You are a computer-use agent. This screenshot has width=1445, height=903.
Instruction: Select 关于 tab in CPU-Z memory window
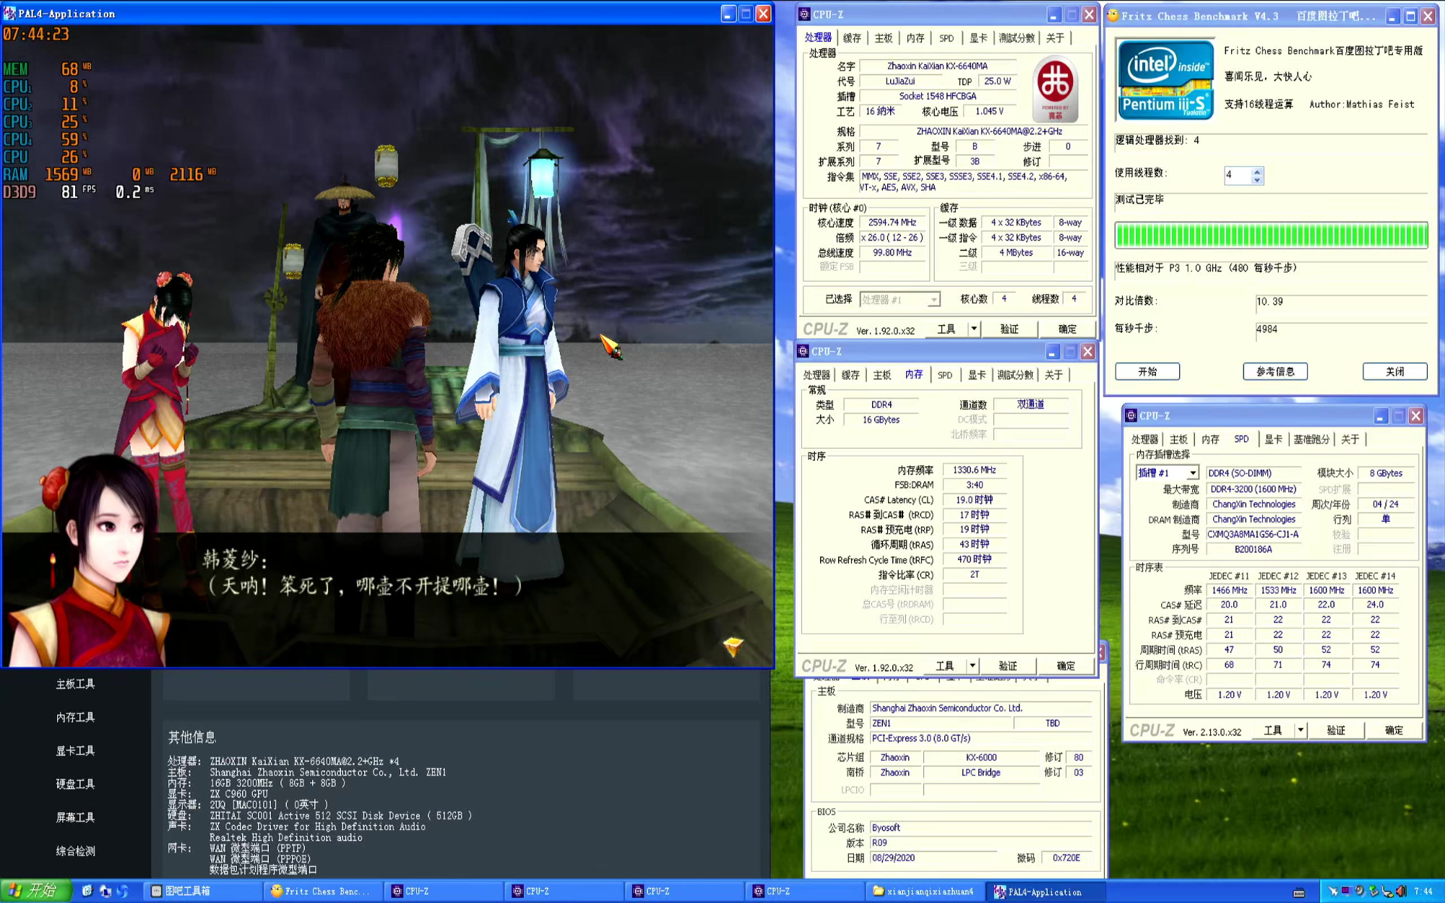[1053, 376]
